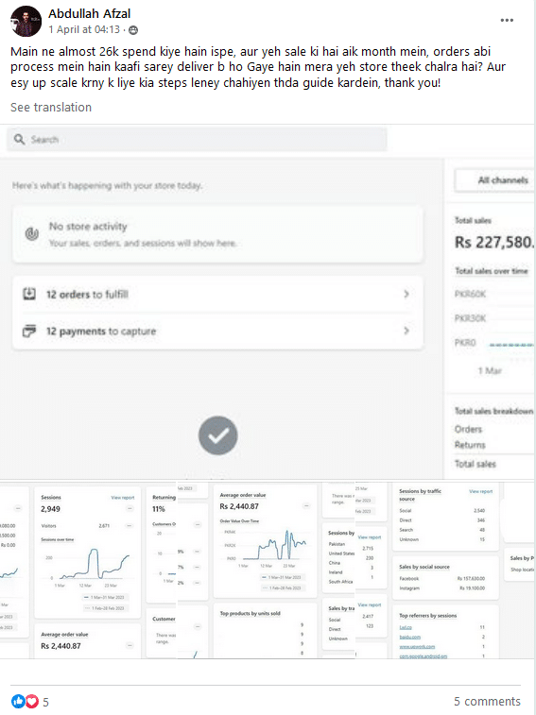Click See translation link
The width and height of the screenshot is (536, 715).
tap(51, 107)
